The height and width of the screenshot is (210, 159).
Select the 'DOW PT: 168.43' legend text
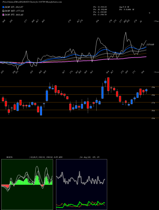pyautogui.click(x=14, y=15)
